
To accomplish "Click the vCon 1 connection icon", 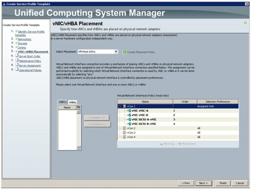I will tap(124, 106).
